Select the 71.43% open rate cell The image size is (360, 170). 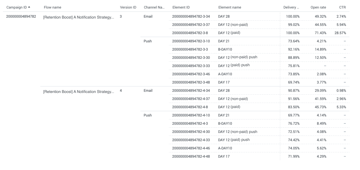(320, 33)
